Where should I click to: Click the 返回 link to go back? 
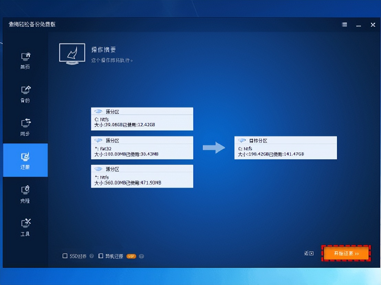[308, 253]
